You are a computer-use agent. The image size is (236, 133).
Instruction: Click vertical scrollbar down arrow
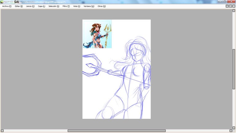(234, 128)
